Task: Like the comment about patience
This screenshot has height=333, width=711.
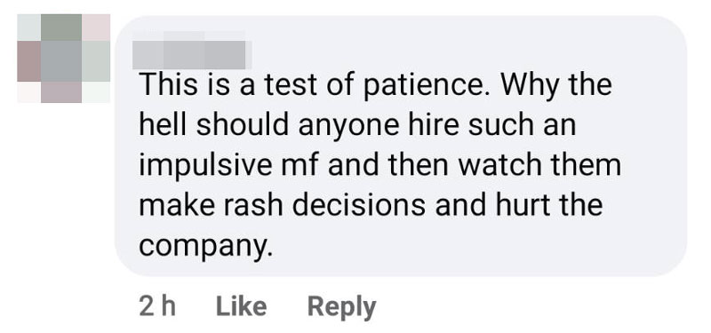Action: click(x=241, y=306)
